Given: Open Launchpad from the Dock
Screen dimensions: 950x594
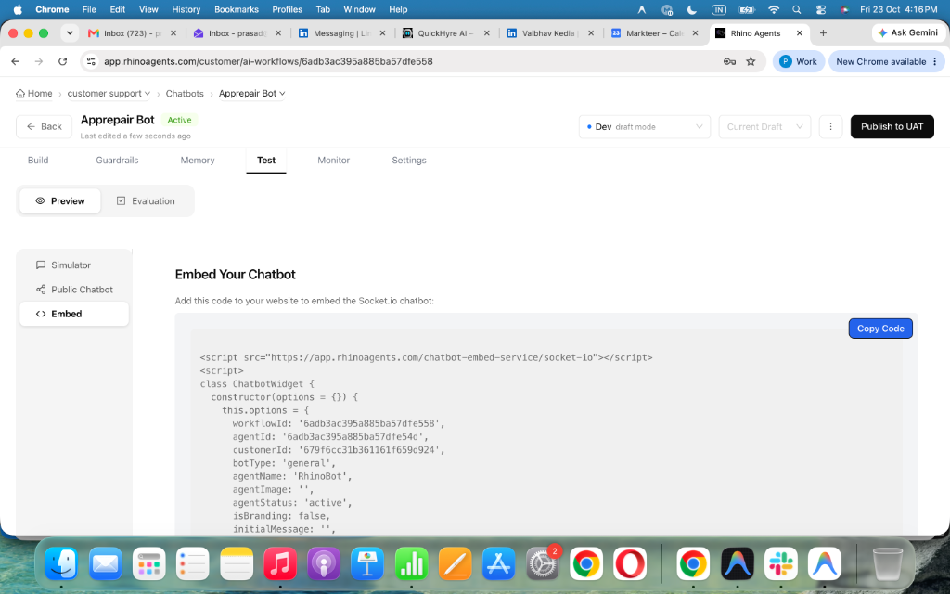Looking at the screenshot, I should (x=149, y=563).
